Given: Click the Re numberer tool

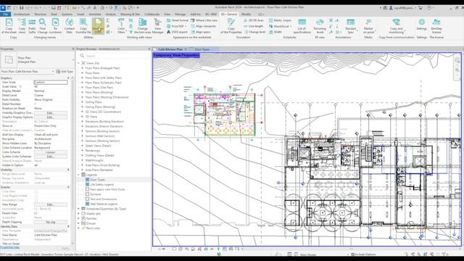Looking at the screenshot, I should click(x=55, y=26).
